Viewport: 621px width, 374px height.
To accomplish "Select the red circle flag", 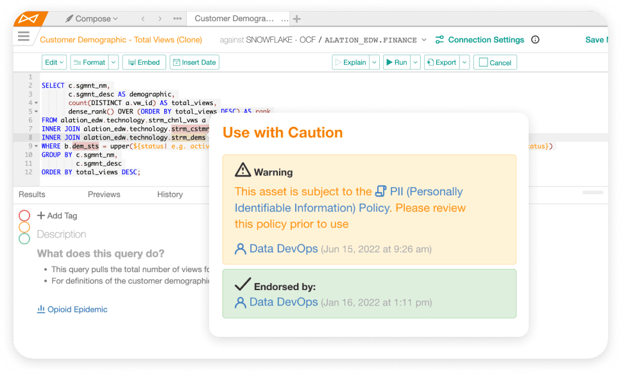I will (24, 216).
